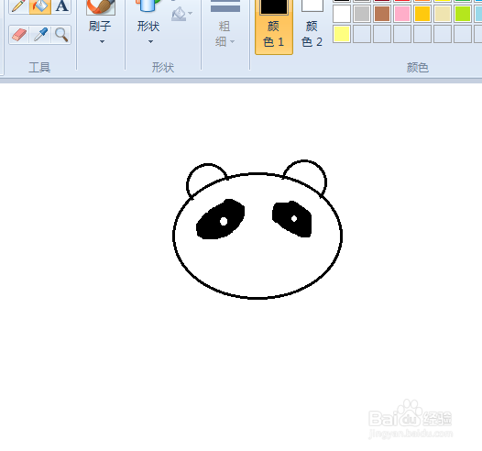Pick the lime green color swatch
The width and height of the screenshot is (482, 451).
(463, 14)
